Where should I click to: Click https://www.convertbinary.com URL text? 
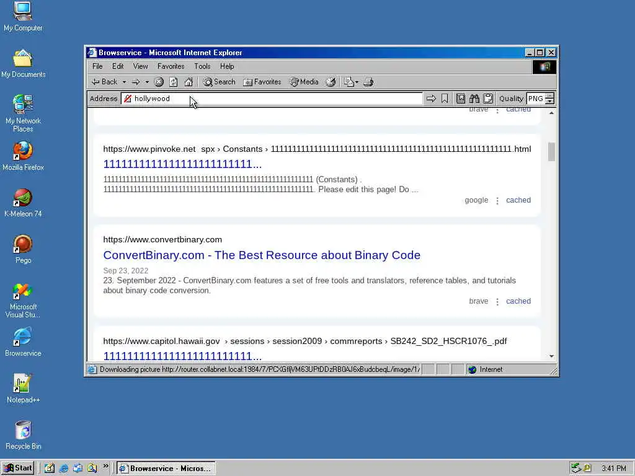(x=162, y=240)
